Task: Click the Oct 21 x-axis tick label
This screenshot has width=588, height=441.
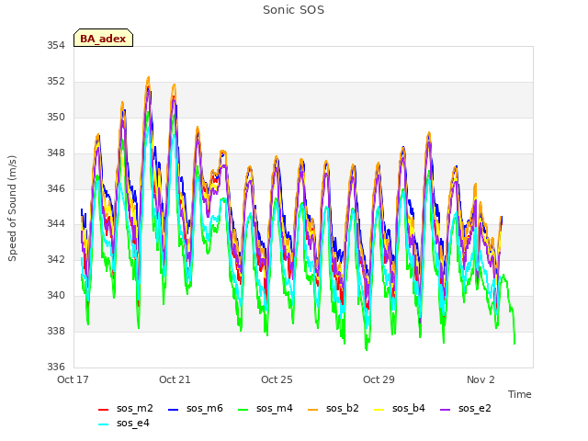Action: click(175, 379)
